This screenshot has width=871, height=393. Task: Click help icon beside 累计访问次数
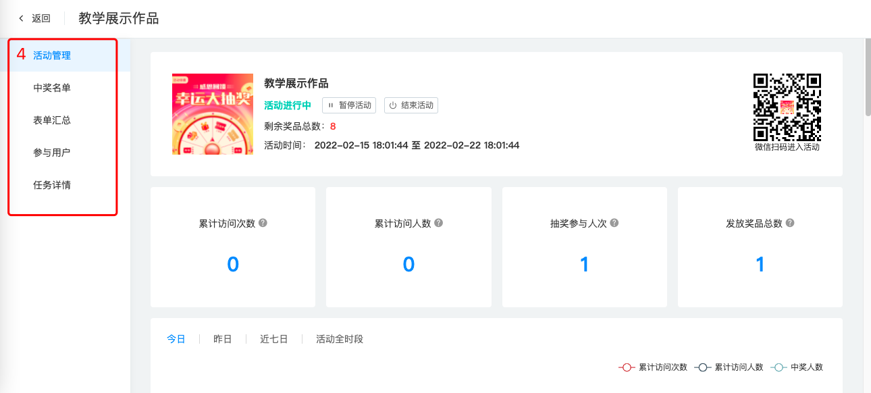[263, 223]
